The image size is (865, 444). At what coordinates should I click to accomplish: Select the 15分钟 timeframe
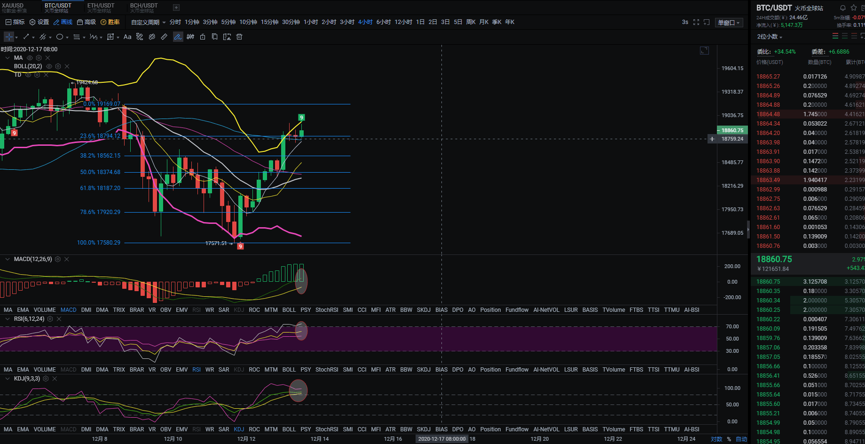269,22
